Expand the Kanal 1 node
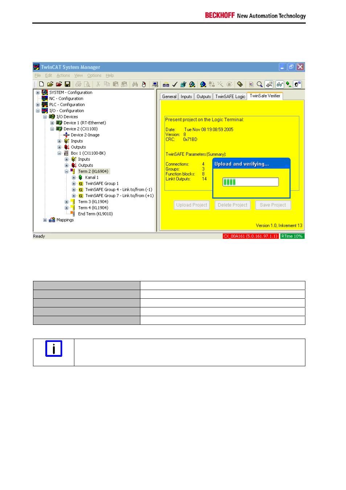 click(74, 177)
